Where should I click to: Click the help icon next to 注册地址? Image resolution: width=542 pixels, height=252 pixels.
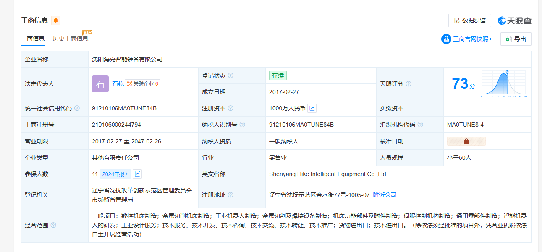(230, 195)
